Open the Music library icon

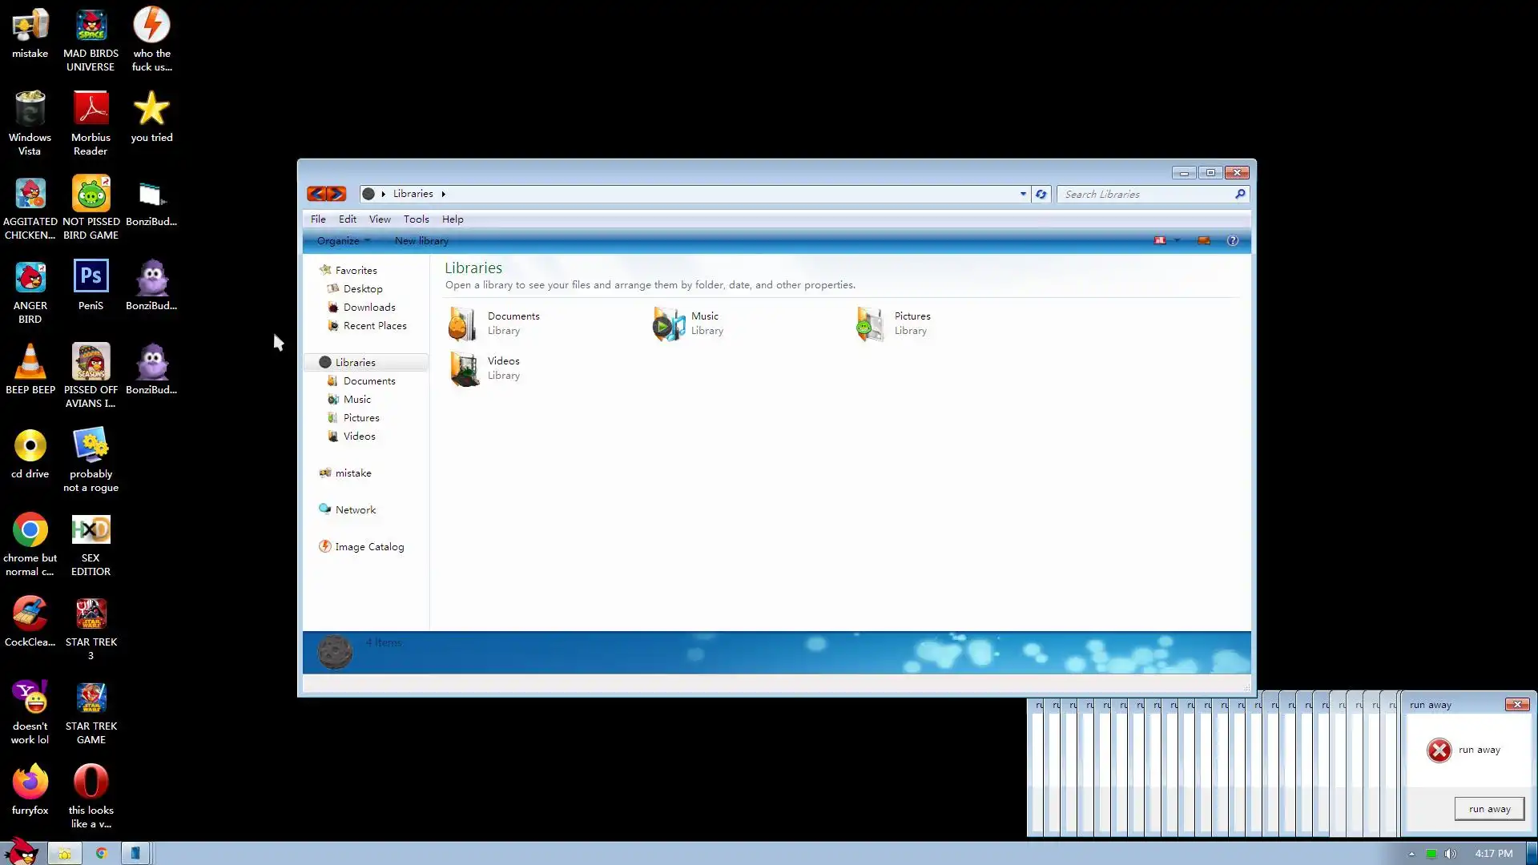(668, 324)
